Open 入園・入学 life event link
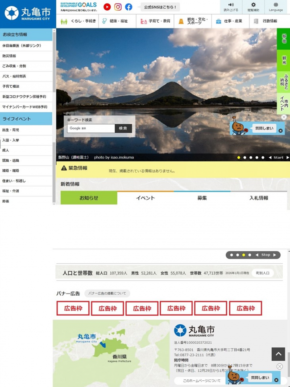Viewport: 290px width, 387px height. tap(26, 140)
